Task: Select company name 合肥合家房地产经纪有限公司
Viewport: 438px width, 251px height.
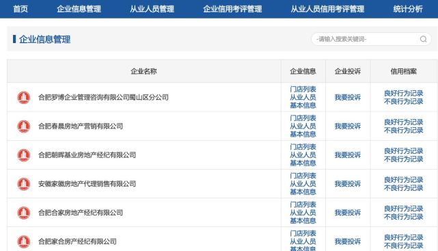Action: (x=81, y=213)
